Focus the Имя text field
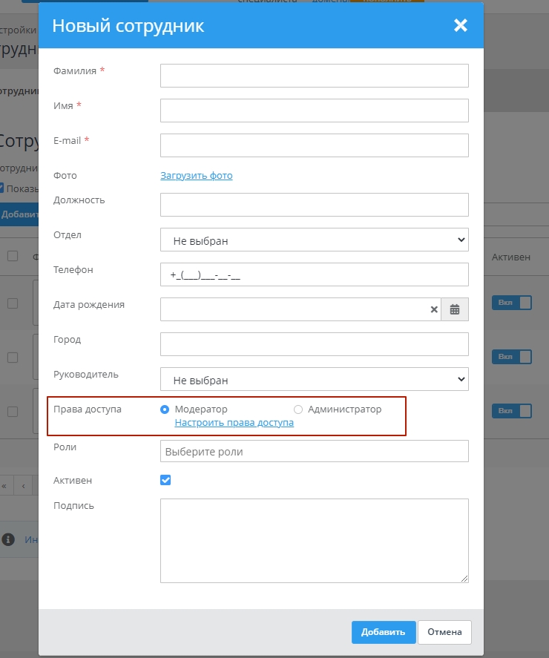Viewport: 549px width, 658px height. click(x=314, y=111)
